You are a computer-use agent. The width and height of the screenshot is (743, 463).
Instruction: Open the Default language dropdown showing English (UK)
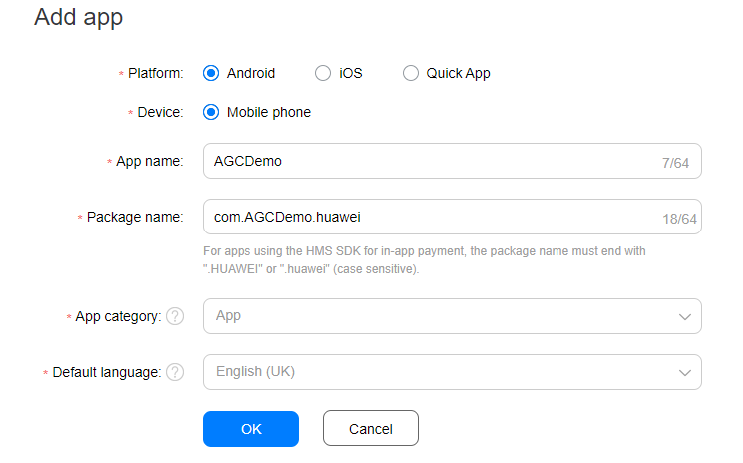[439, 372]
